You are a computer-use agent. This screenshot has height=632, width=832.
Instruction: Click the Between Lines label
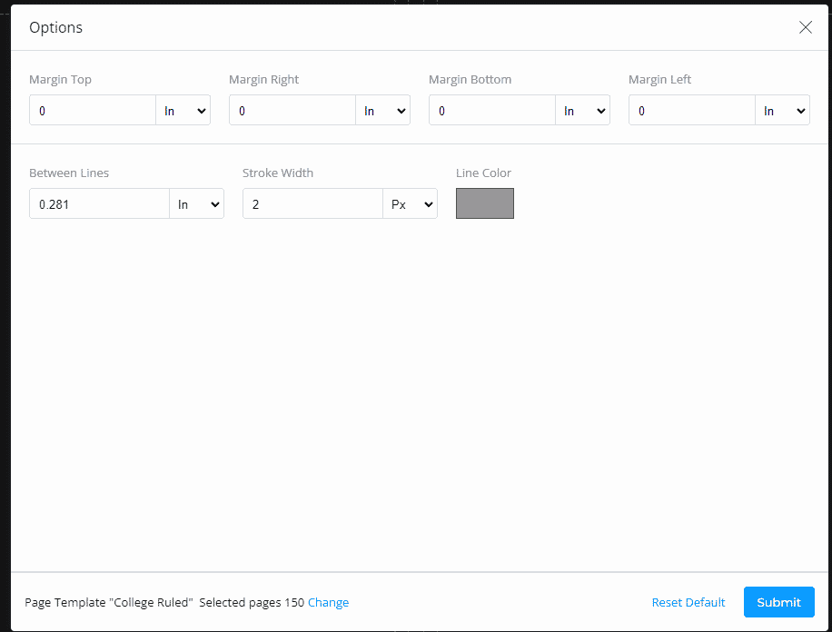[x=69, y=173]
